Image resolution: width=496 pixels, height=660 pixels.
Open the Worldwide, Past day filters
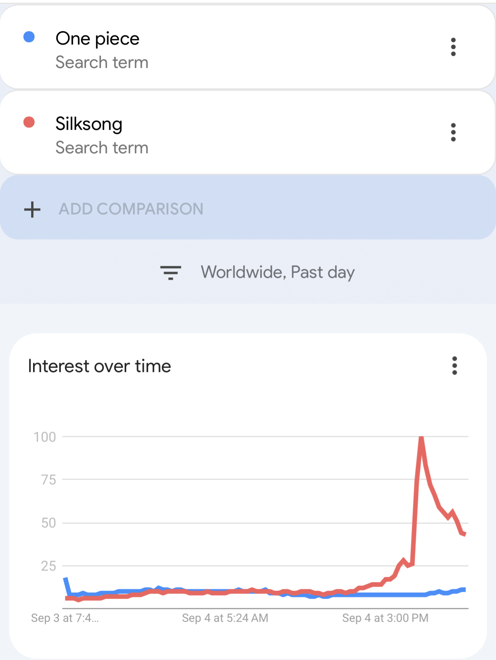pos(278,272)
